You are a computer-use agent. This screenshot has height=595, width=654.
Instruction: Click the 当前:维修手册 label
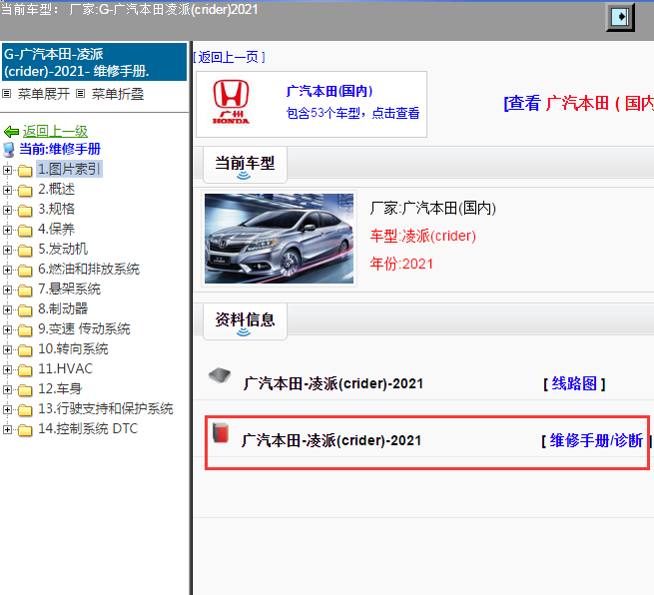(x=60, y=149)
